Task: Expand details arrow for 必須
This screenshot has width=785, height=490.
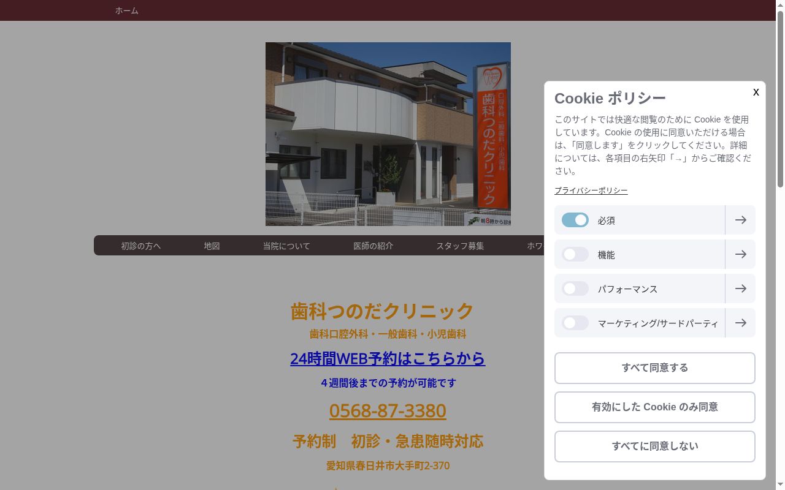Action: pyautogui.click(x=740, y=220)
